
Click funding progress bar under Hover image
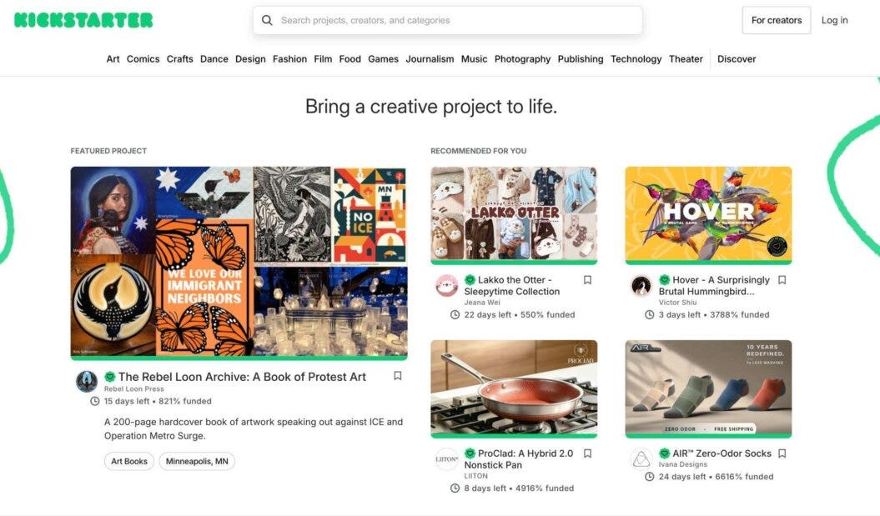(708, 262)
